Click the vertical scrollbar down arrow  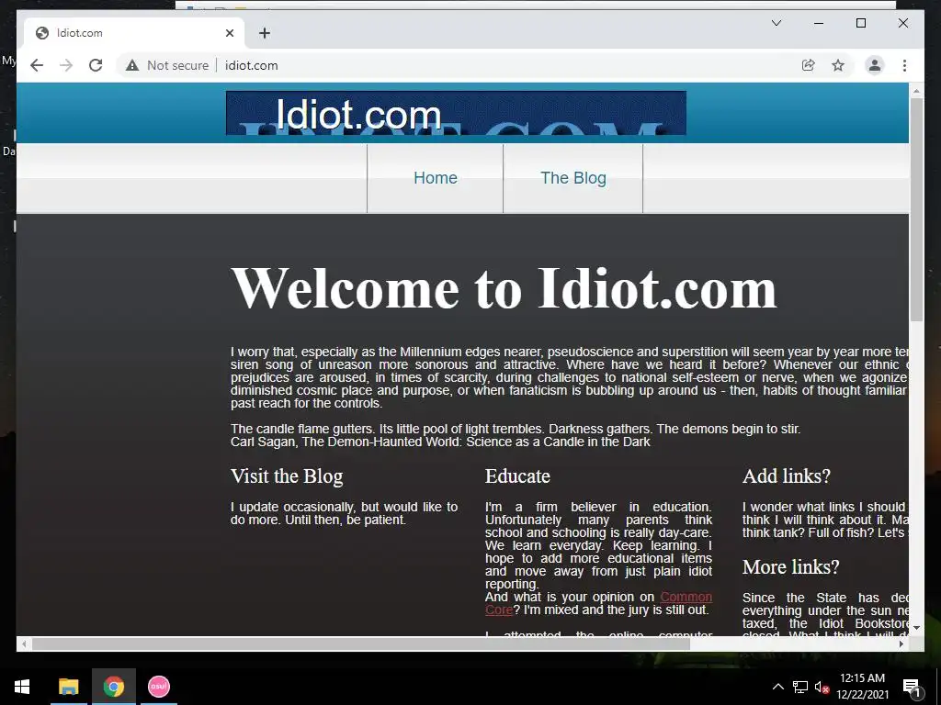tap(916, 628)
